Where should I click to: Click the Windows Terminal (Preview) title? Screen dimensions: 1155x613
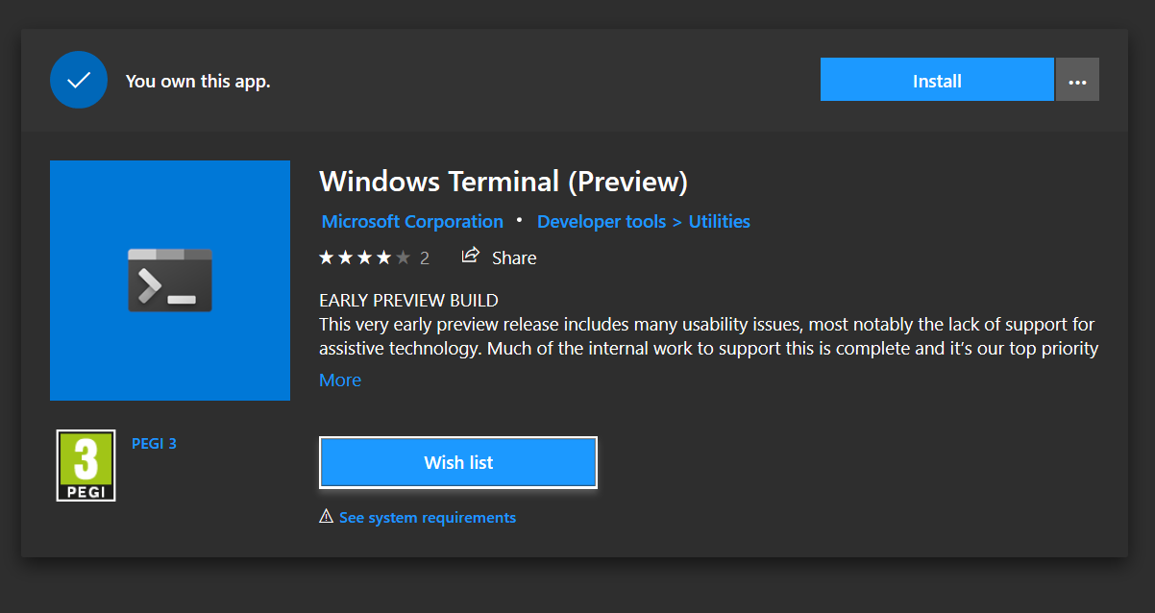click(504, 181)
